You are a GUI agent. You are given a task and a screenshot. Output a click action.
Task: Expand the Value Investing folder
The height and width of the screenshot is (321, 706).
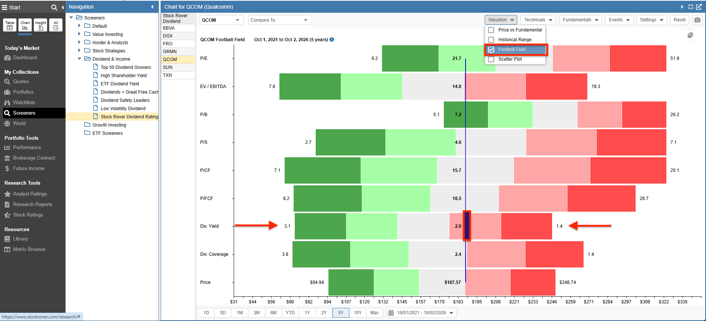point(79,34)
